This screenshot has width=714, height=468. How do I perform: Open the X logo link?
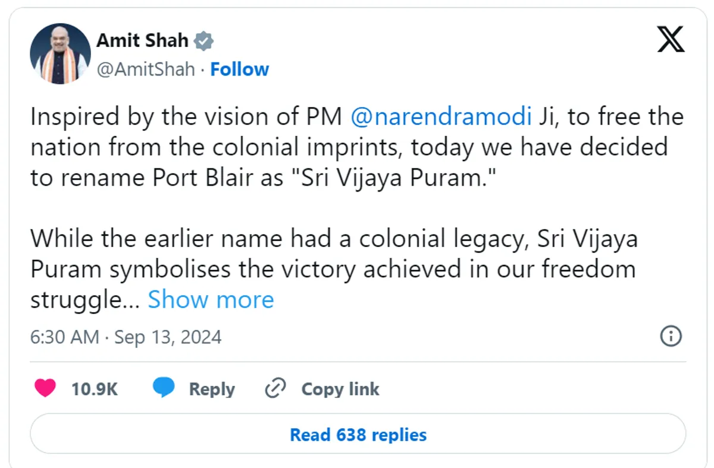point(671,41)
